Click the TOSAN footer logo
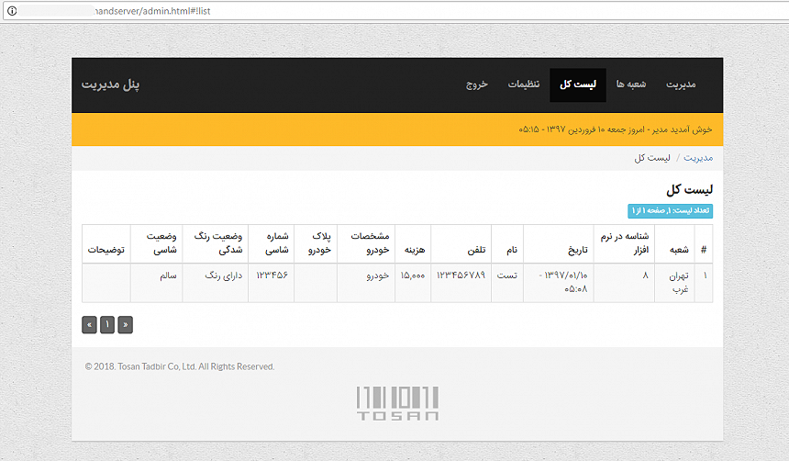This screenshot has width=789, height=461. [397, 403]
